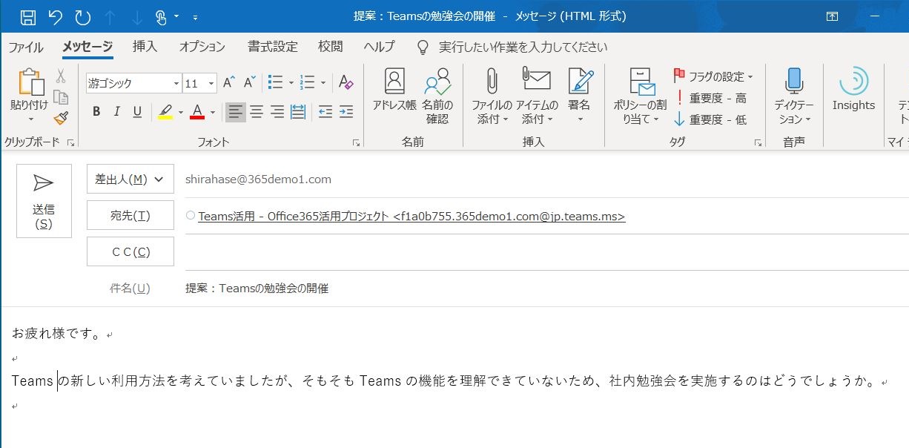The image size is (909, 448).
Task: Open the 游ゴシック font name dropdown
Action: coord(176,83)
